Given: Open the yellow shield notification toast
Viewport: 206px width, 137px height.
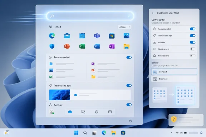Looking at the screenshot, I should (186, 120).
